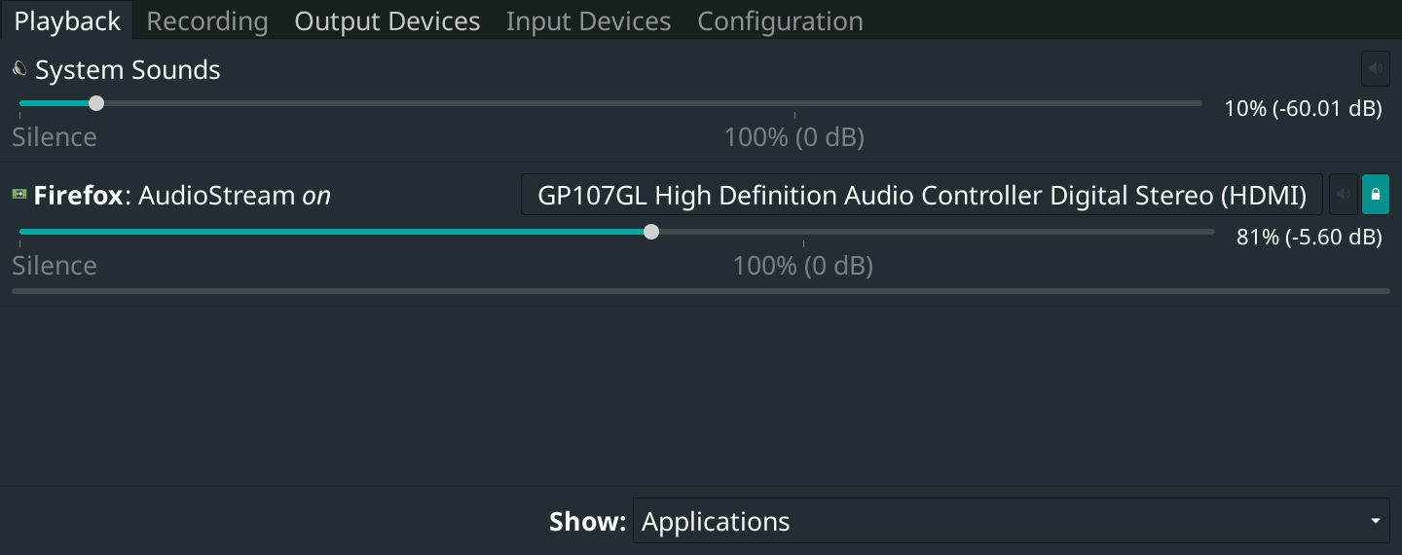The width and height of the screenshot is (1402, 555).
Task: Open the Output Devices tab
Action: click(387, 21)
